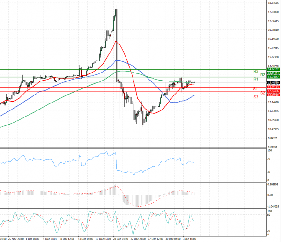Click the 15.04330 price axis value

click(274, 57)
